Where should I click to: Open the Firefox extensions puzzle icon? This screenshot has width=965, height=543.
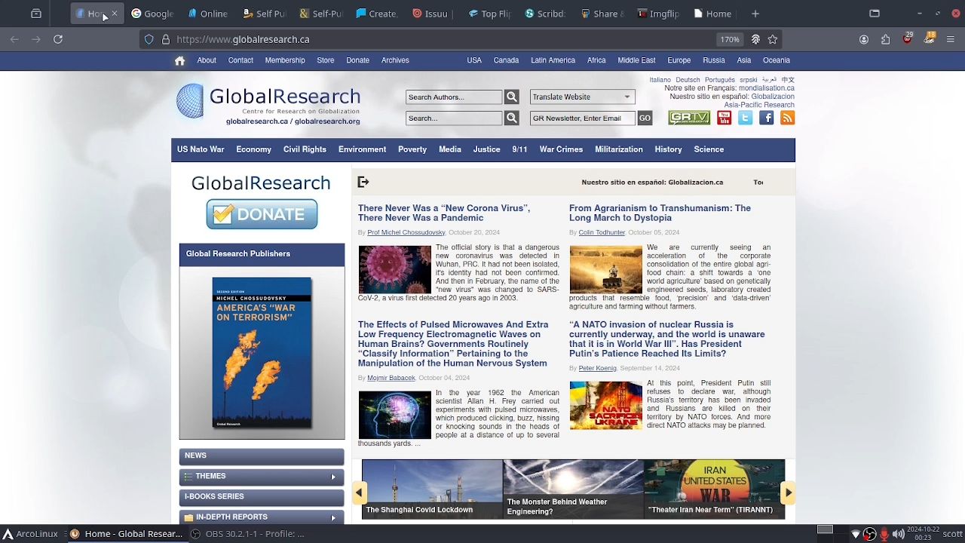(885, 39)
